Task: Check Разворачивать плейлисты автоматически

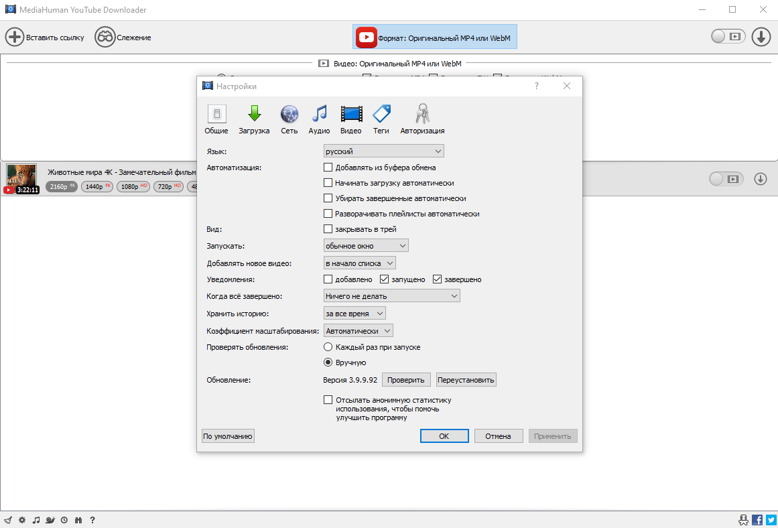Action: [328, 213]
